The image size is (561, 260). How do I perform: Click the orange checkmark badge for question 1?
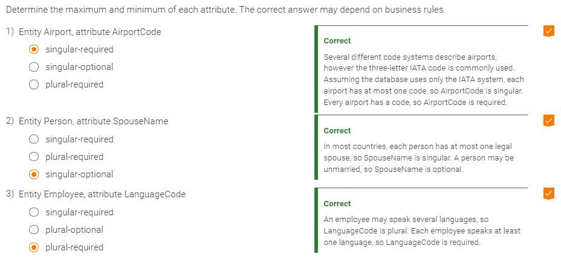[548, 31]
